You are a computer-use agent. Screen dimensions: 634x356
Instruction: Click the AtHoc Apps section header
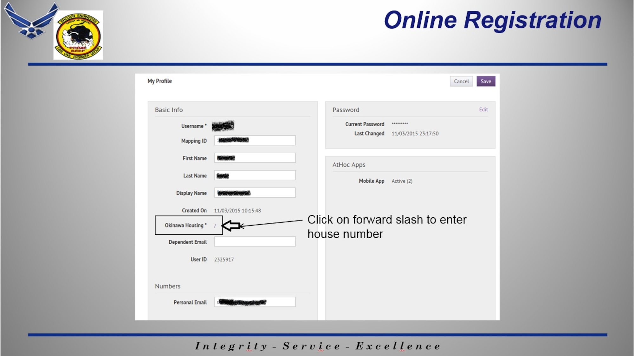(x=349, y=165)
